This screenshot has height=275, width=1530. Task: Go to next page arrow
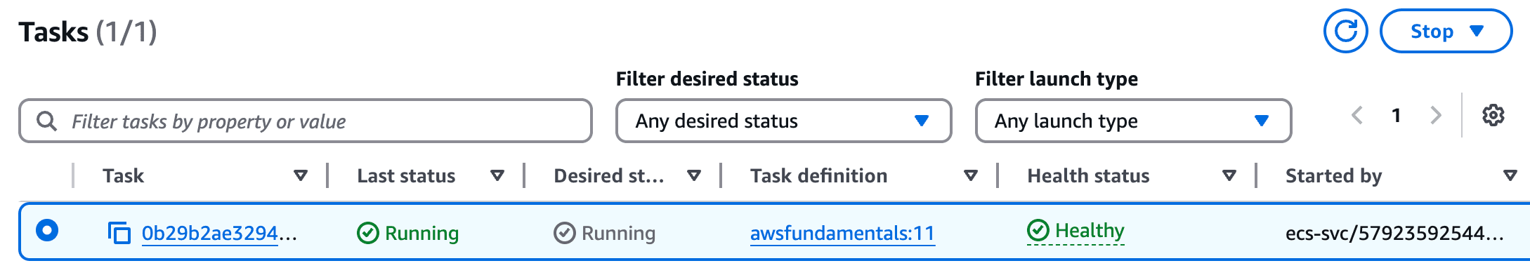pyautogui.click(x=1436, y=115)
